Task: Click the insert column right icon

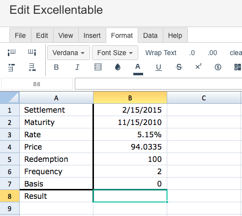Action: click(x=32, y=53)
